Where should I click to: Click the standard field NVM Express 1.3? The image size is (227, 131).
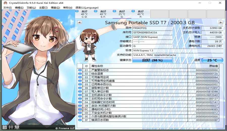tap(178, 50)
